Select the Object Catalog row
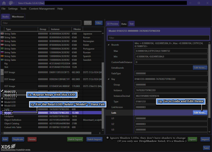 51,123
